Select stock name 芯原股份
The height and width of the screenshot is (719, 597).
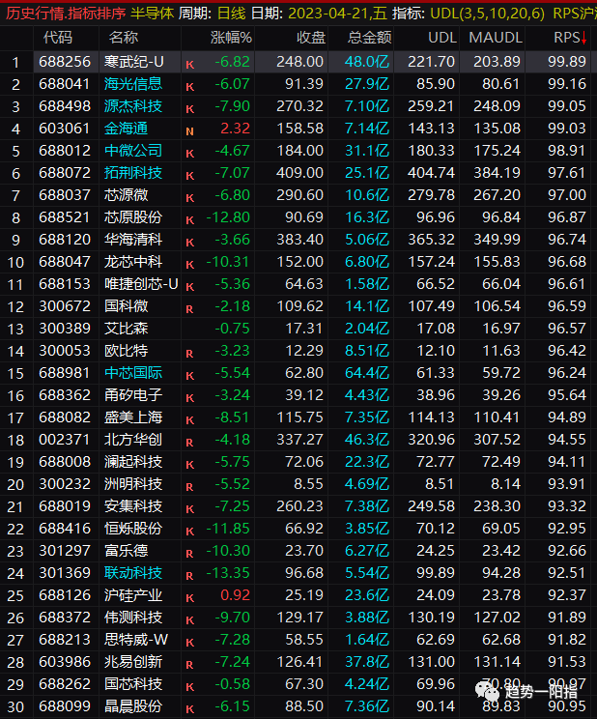point(133,217)
